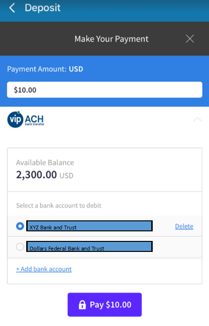Click the Pay $10.00 button

click(104, 304)
